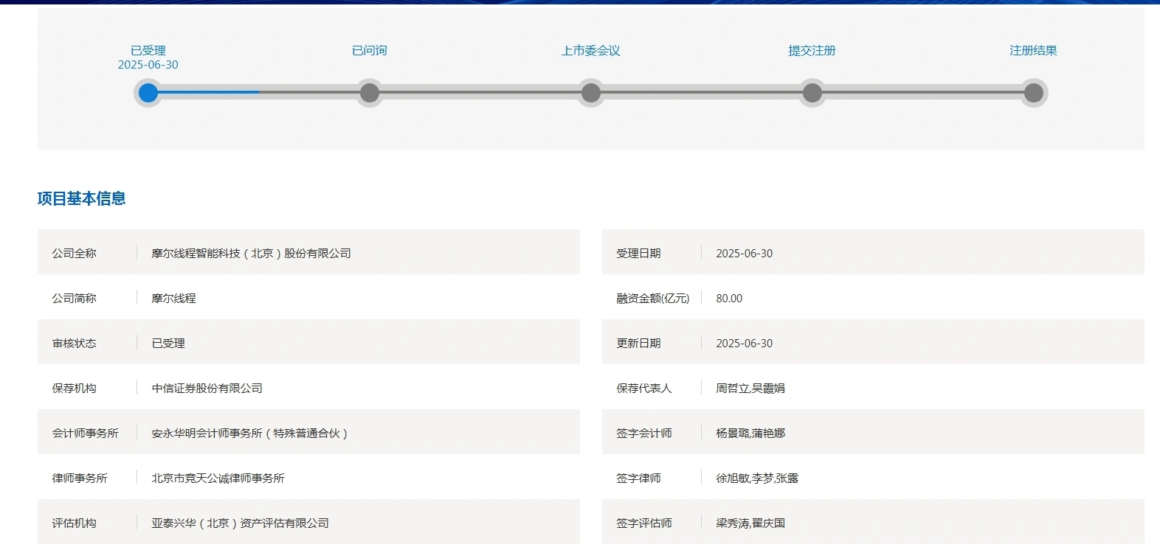
Task: Click law firm 北京市竞天公诚律师事务所
Action: coord(218,478)
